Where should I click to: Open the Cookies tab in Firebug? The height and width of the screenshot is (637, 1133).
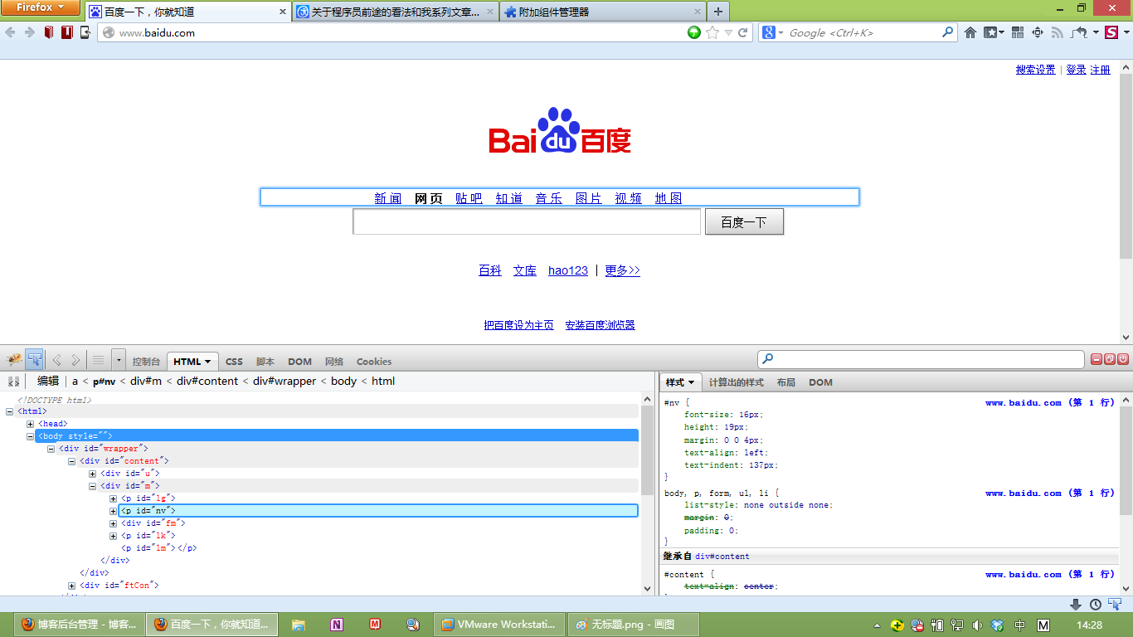pyautogui.click(x=374, y=362)
